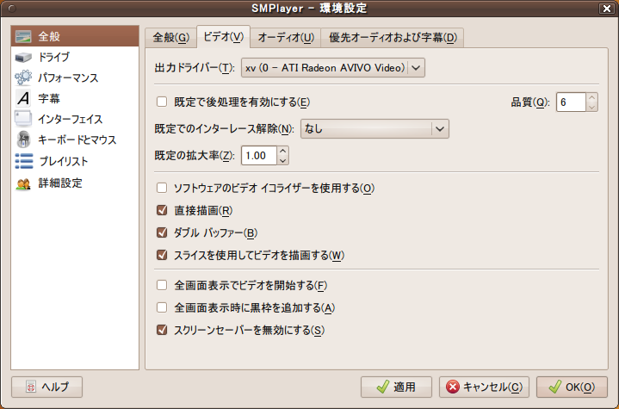Open the 字幕 subtitles icon section
The height and width of the screenshot is (409, 619).
coord(23,98)
